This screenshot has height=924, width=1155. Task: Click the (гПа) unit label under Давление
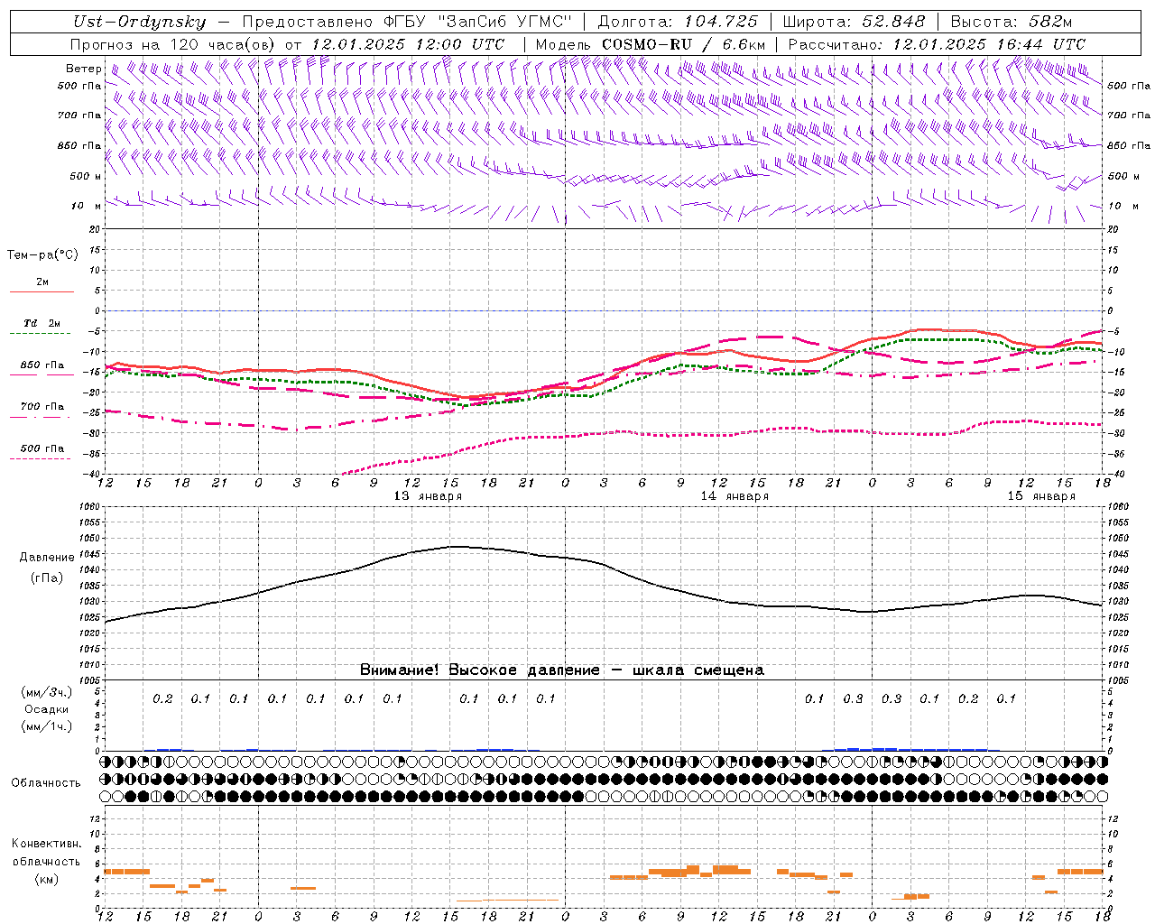click(46, 577)
